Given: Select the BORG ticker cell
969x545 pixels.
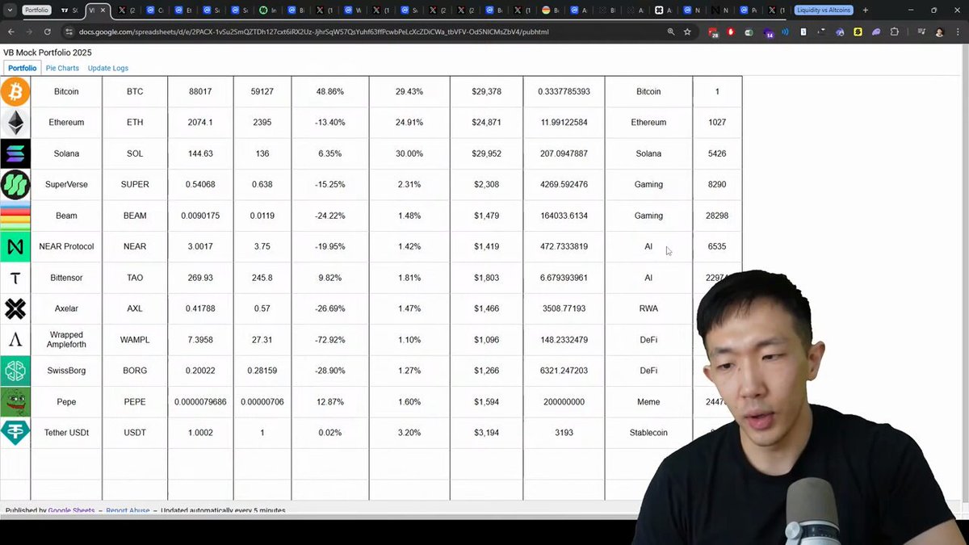Looking at the screenshot, I should pos(135,371).
